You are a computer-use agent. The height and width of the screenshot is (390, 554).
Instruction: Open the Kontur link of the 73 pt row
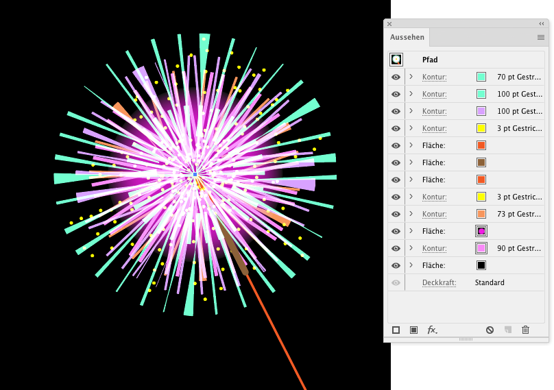point(435,214)
